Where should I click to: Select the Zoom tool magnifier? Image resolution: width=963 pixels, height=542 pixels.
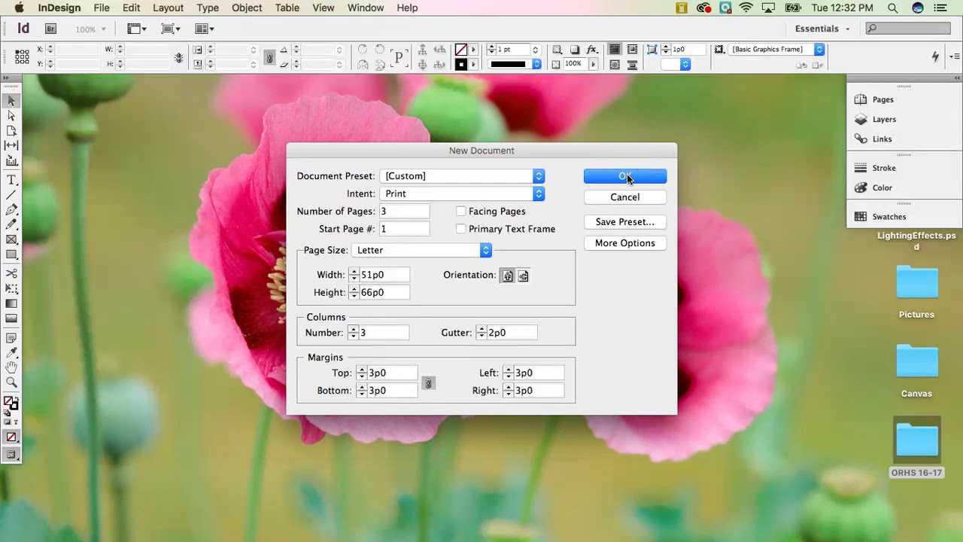tap(11, 382)
